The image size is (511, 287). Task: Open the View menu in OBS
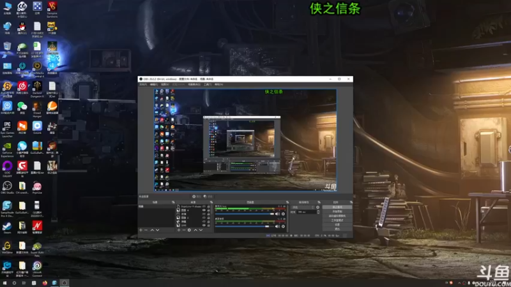[165, 85]
